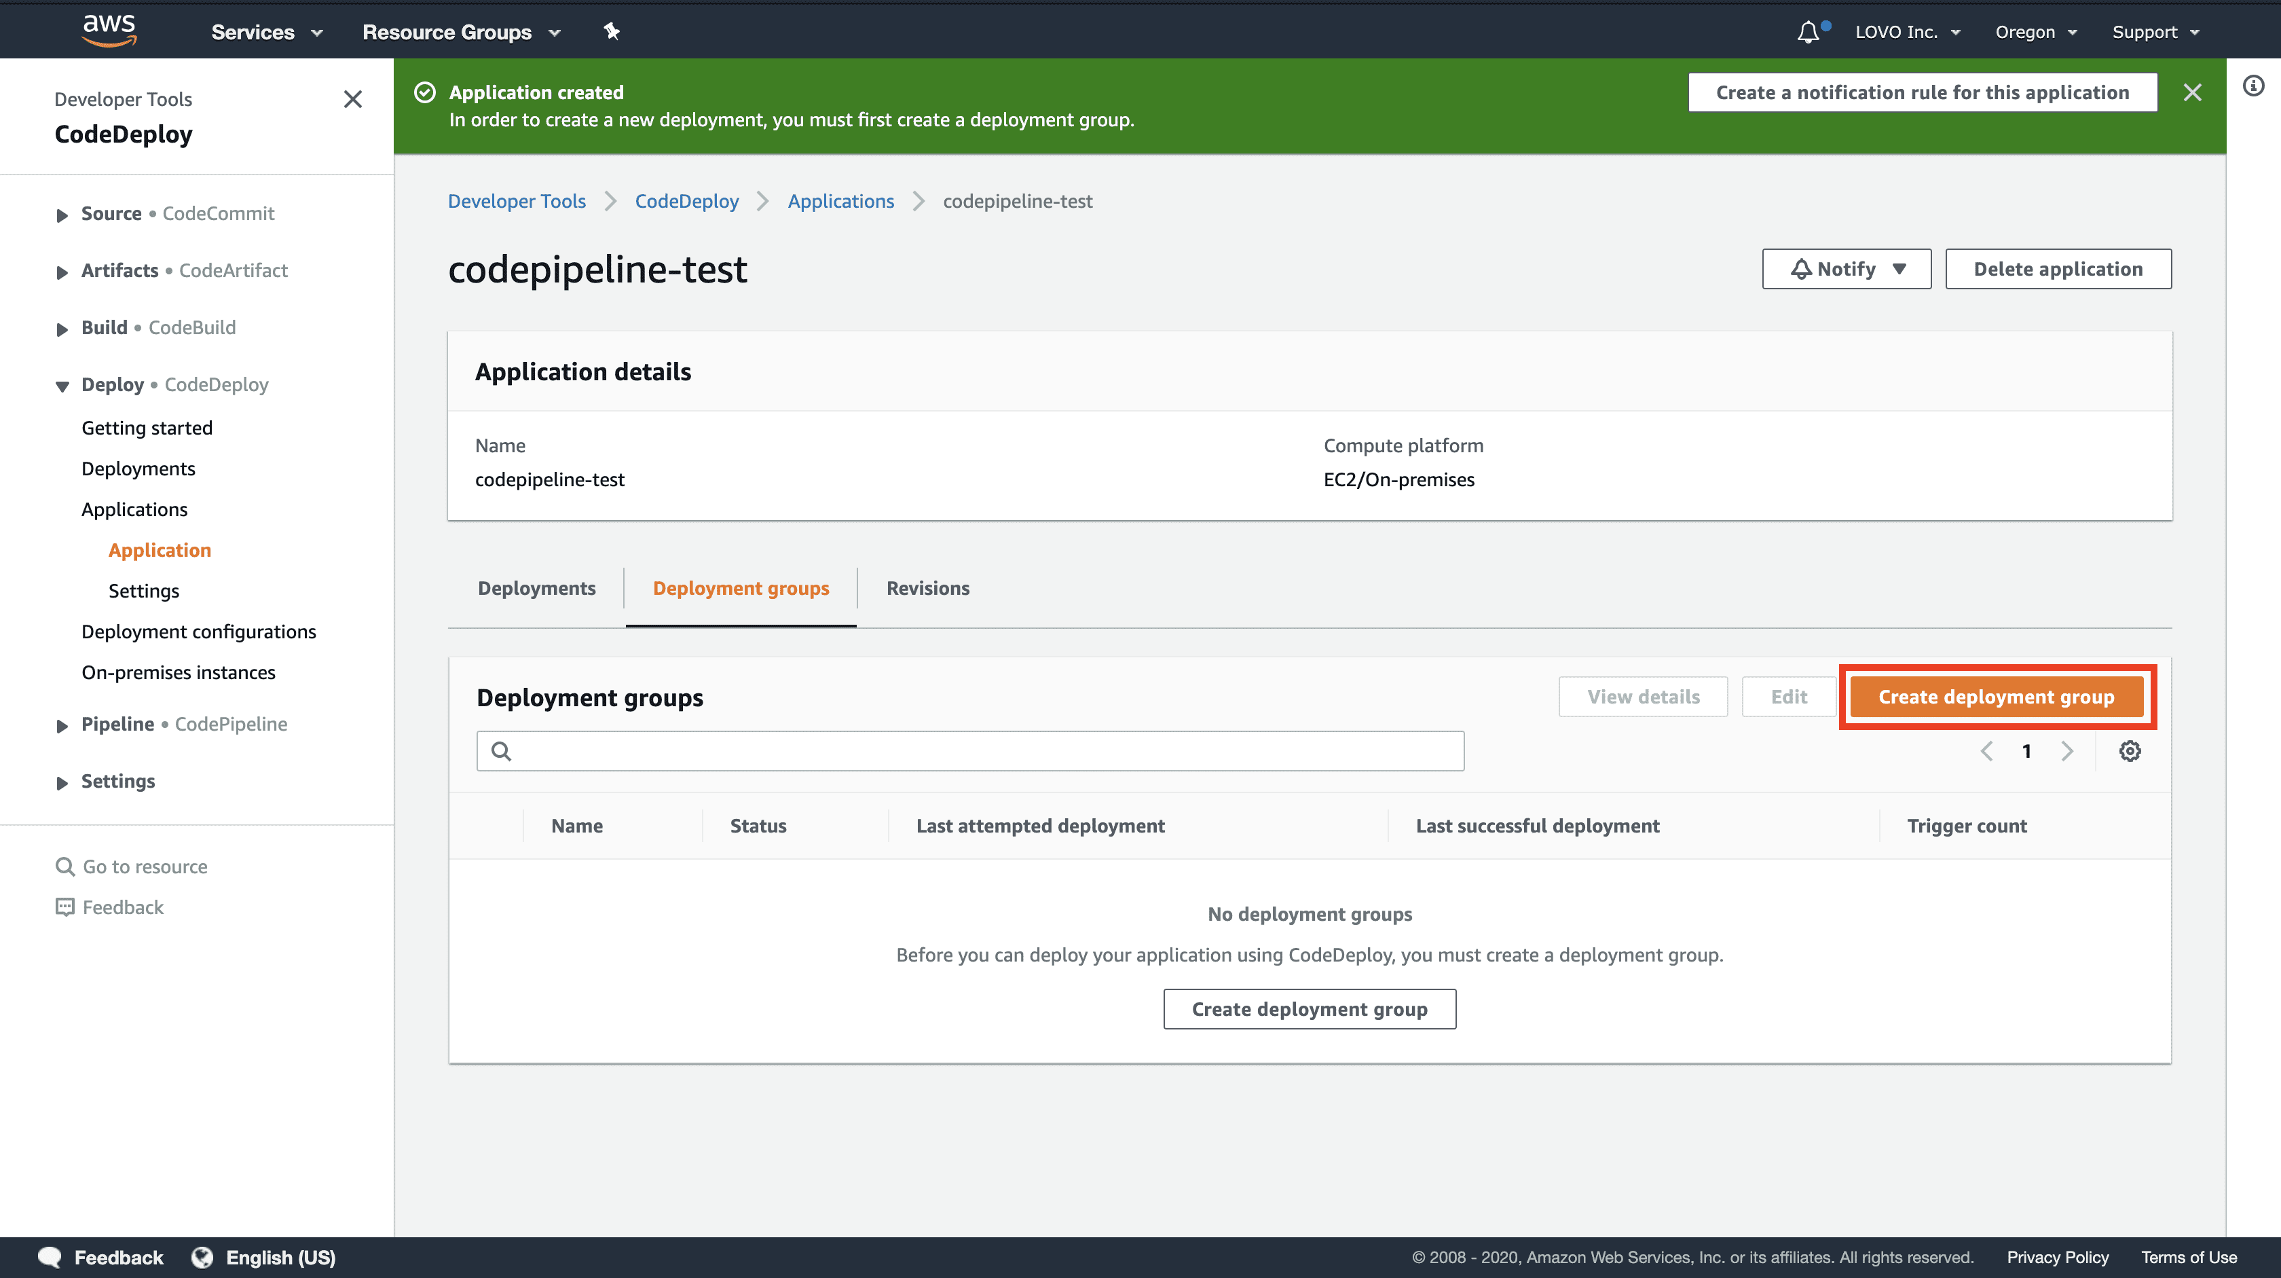Click the codepipeline-test breadcrumb text
This screenshot has width=2281, height=1278.
click(1018, 201)
